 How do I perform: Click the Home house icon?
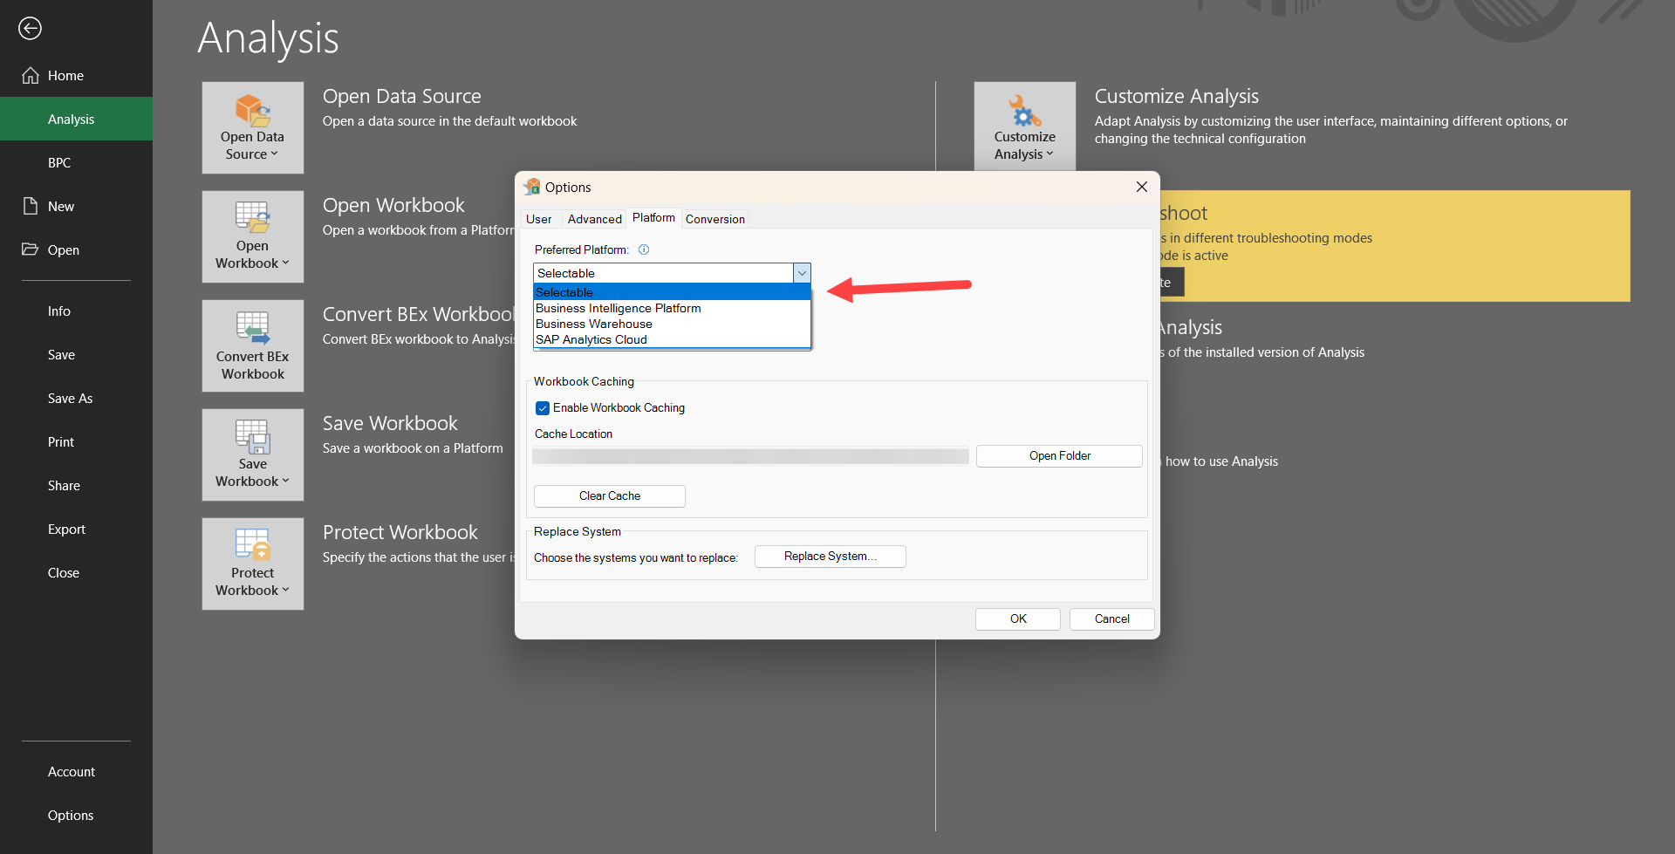point(31,76)
